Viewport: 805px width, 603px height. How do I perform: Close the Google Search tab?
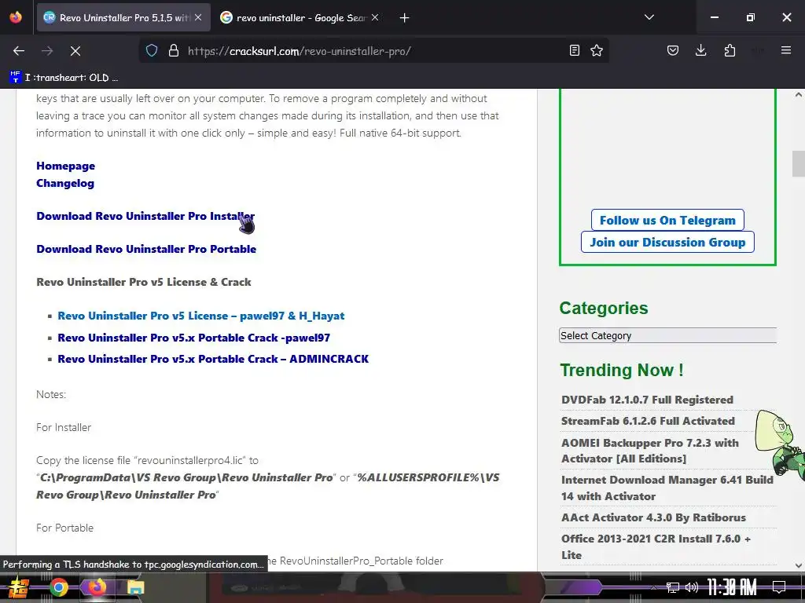pyautogui.click(x=375, y=17)
